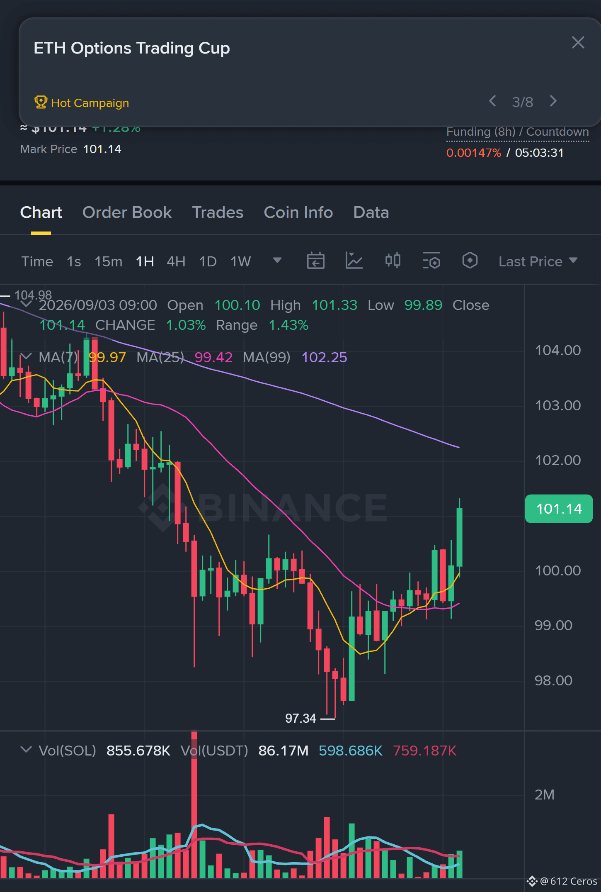Viewport: 601px width, 892px height.
Task: Switch chart style with candlestick icon
Action: (x=393, y=261)
